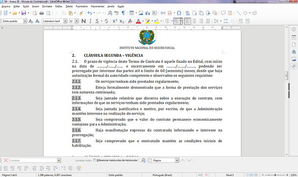Go to next page arrow
The image size is (298, 177).
pos(189,160)
